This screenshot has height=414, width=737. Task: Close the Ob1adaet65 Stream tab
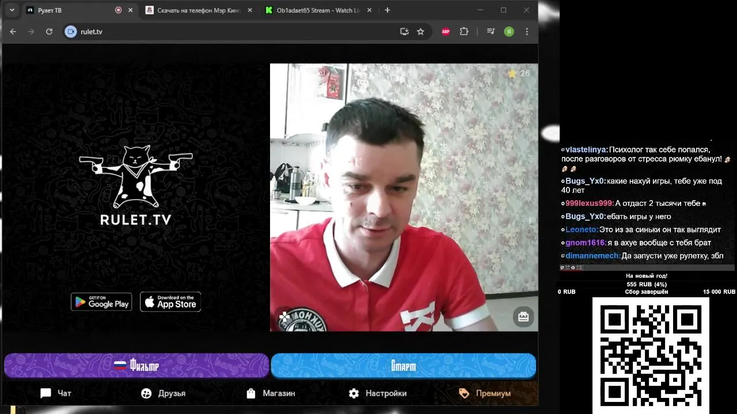point(369,10)
